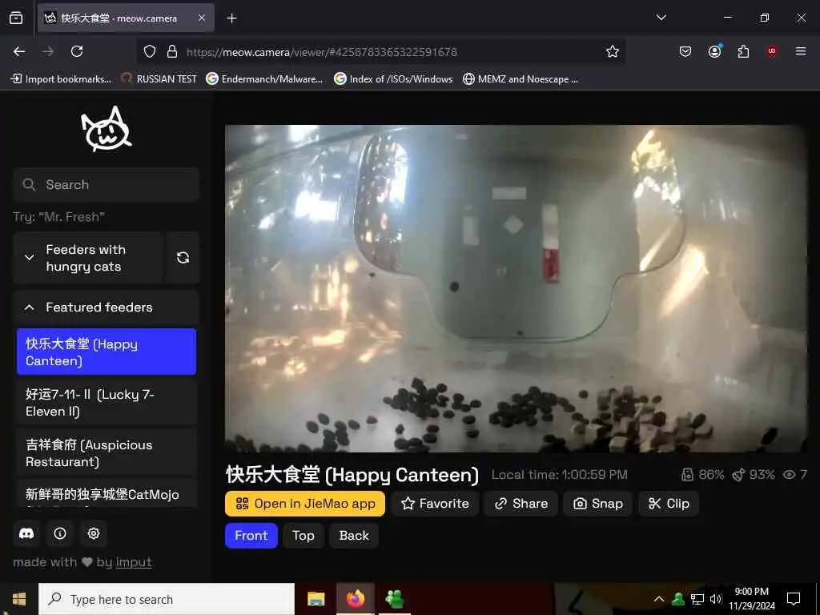Create a Clip of the feed
The image size is (820, 615).
tap(669, 503)
